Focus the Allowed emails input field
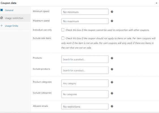The height and width of the screenshot is (113, 159). [x=85, y=106]
